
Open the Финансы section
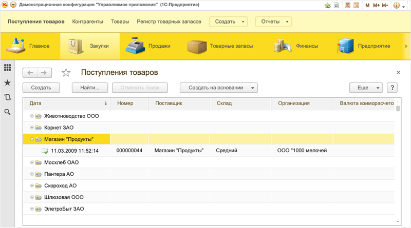click(296, 46)
